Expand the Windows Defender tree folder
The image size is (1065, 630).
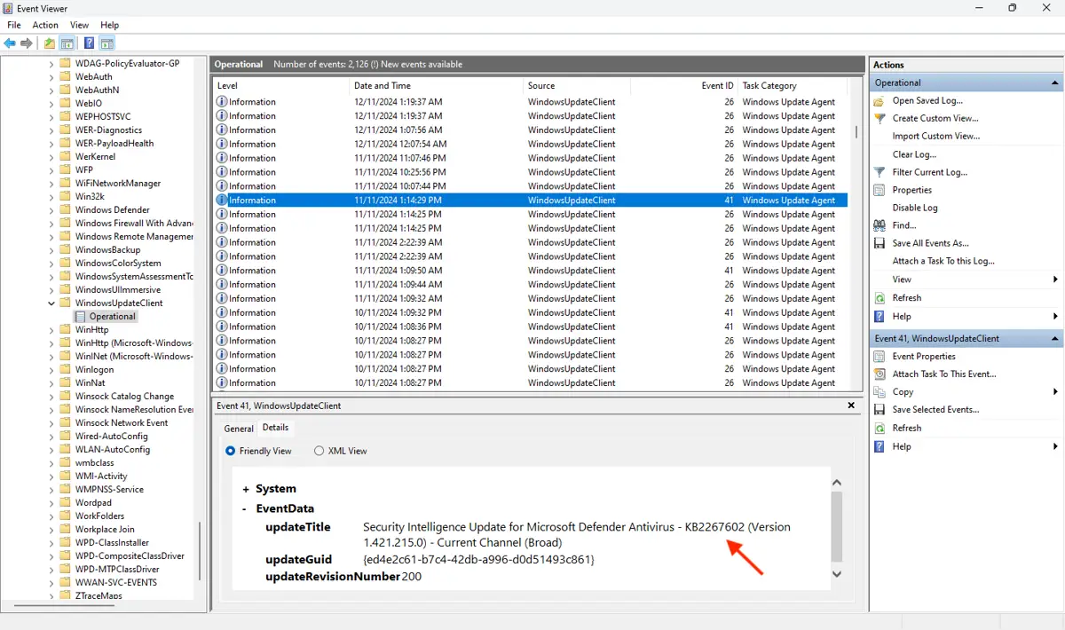(x=51, y=210)
